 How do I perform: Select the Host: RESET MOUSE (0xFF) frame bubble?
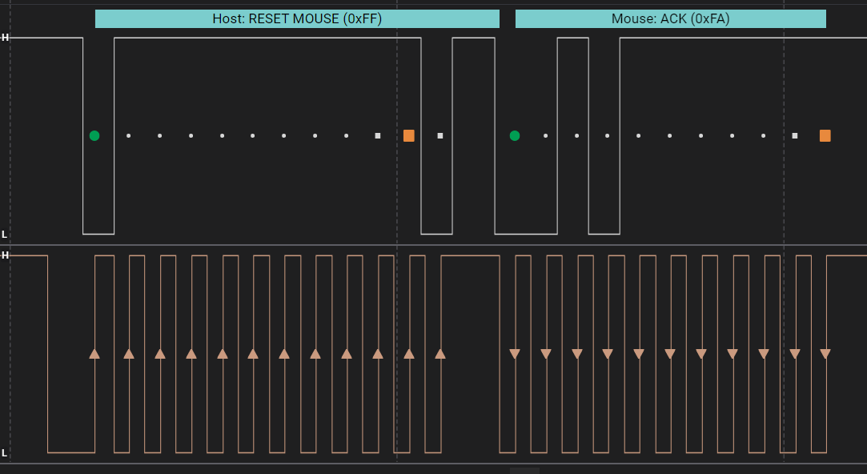[297, 18]
